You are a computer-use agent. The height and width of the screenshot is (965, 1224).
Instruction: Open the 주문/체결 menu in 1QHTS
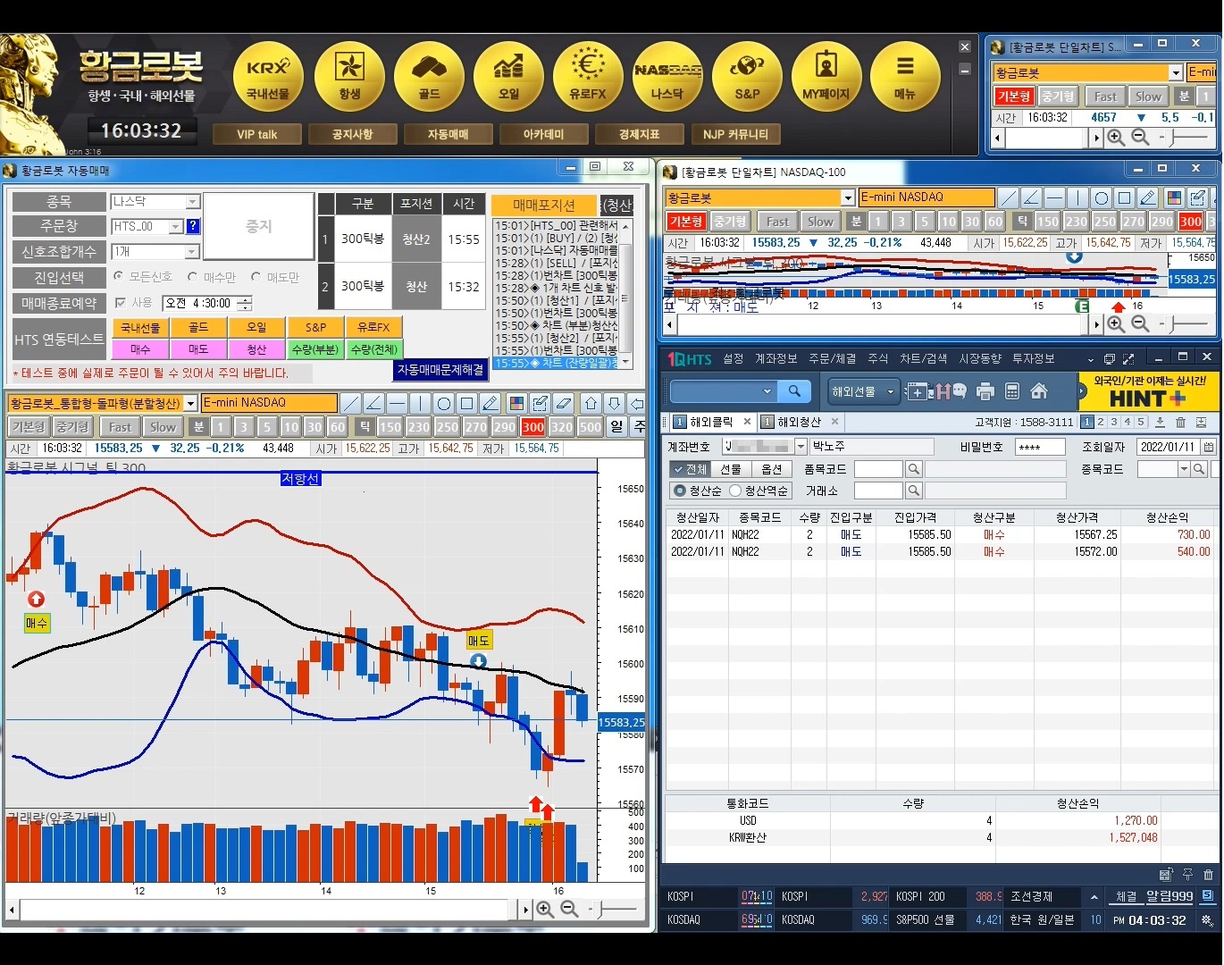pyautogui.click(x=832, y=358)
